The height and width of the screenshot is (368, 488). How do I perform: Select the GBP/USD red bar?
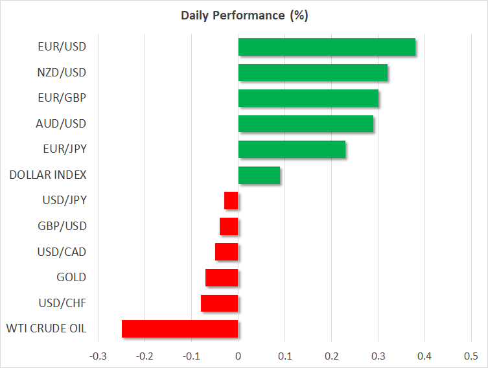229,226
